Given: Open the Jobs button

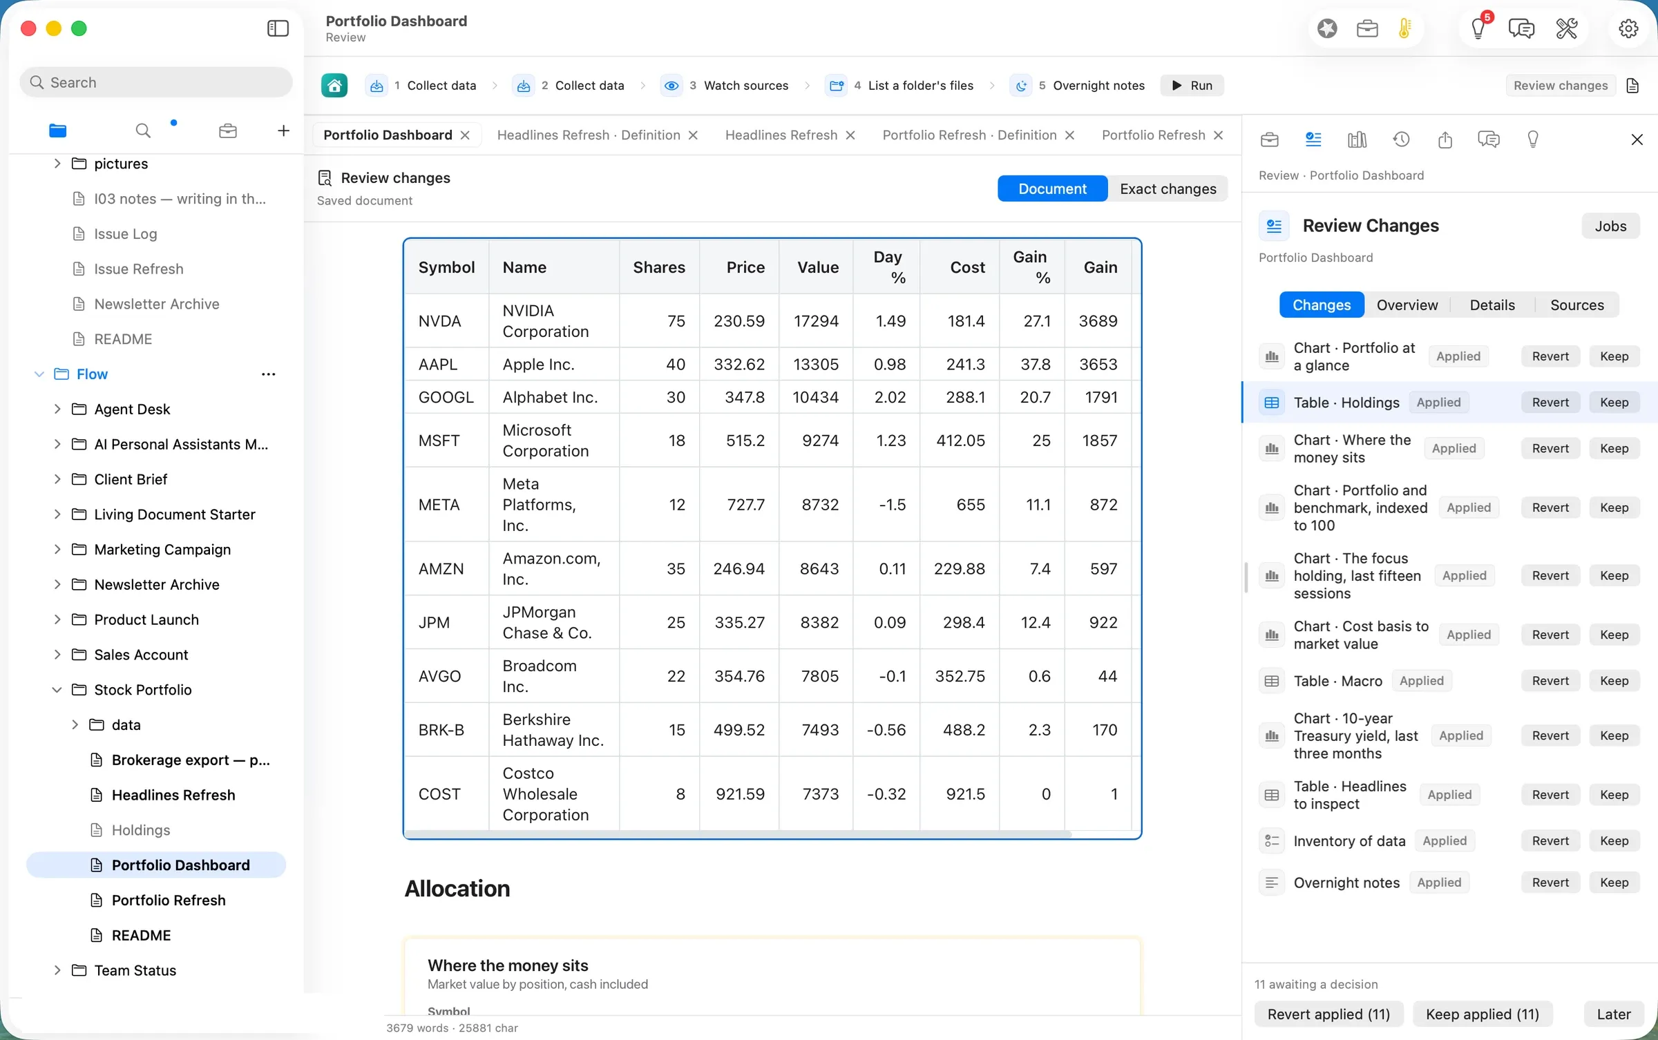Looking at the screenshot, I should pos(1610,226).
